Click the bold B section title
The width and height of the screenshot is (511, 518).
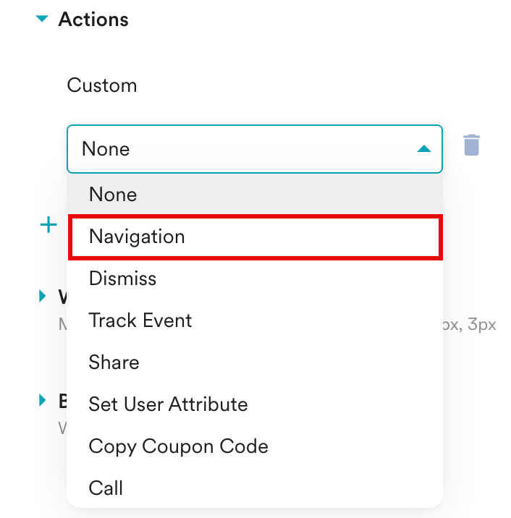pyautogui.click(x=62, y=400)
